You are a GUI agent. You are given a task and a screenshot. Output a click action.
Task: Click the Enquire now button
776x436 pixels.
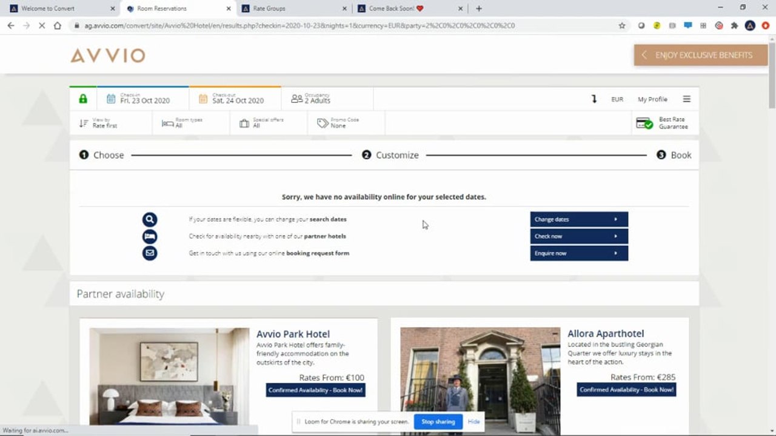click(x=579, y=253)
